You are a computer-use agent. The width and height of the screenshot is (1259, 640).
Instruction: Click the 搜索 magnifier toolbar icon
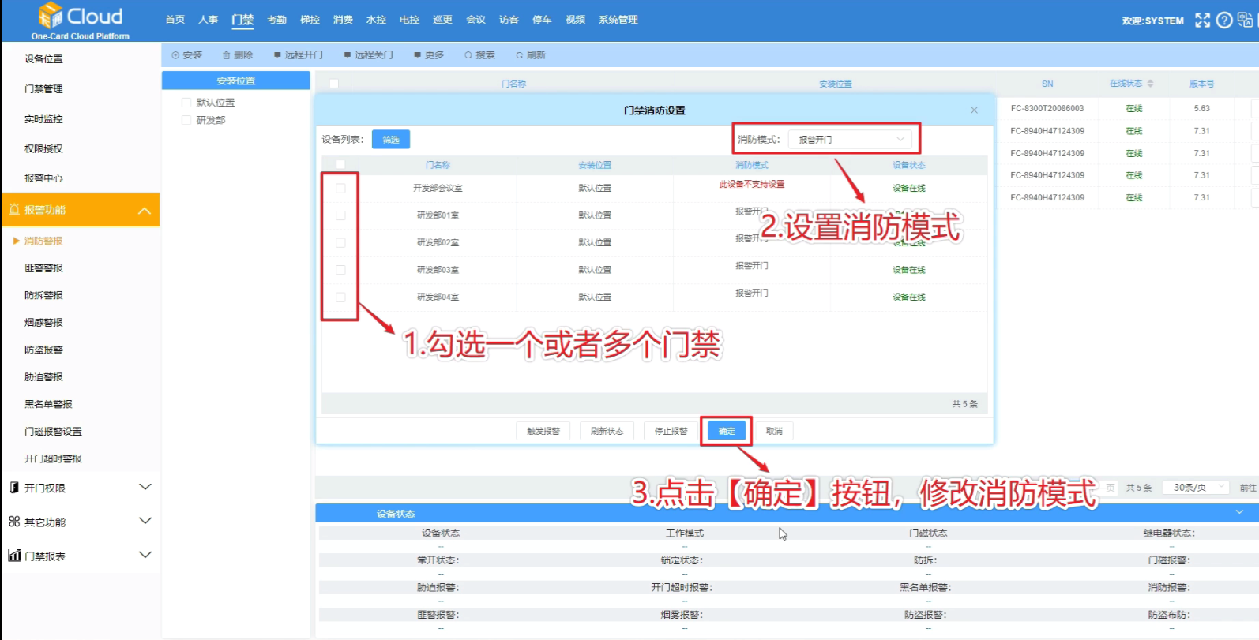[468, 55]
